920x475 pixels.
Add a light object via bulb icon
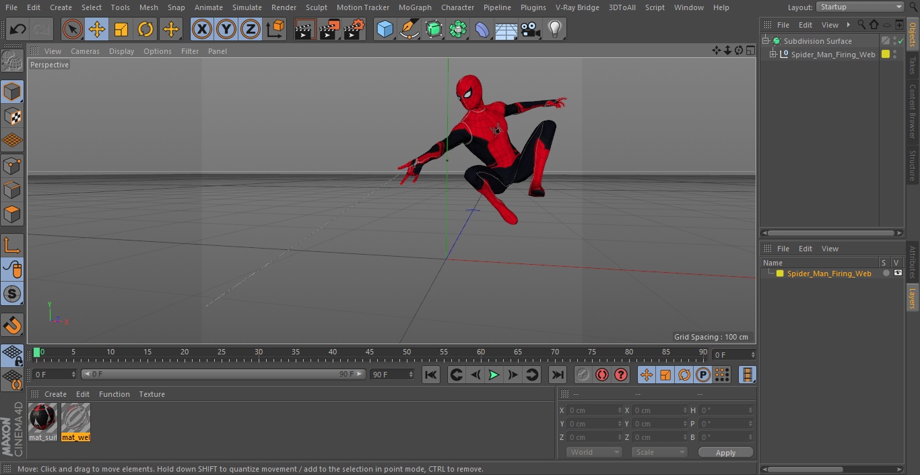point(554,30)
